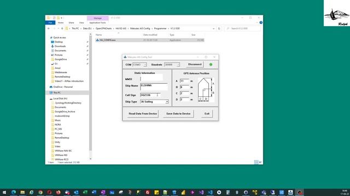This screenshot has width=350, height=196.
Task: Expand the address bar history dropdown
Action: click(214, 28)
